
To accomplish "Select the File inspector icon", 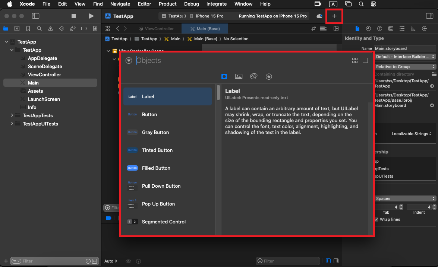I will point(357,28).
